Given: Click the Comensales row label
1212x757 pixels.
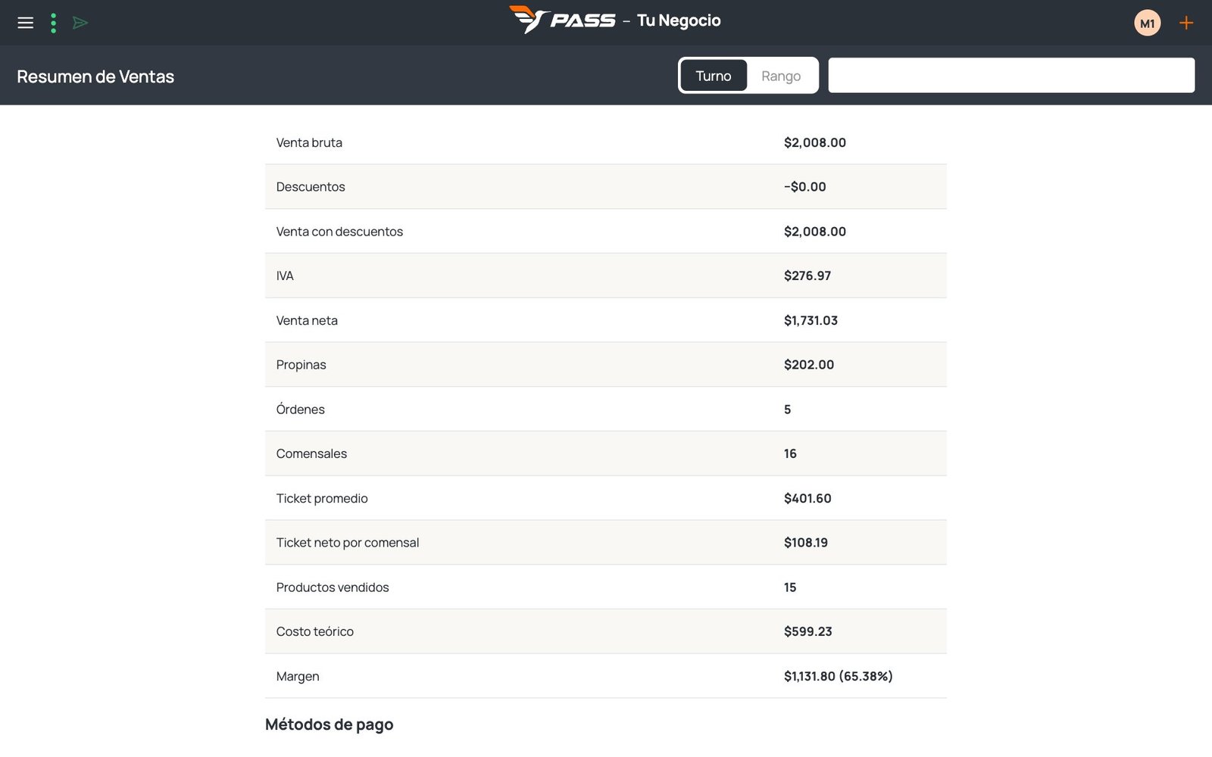Looking at the screenshot, I should click(311, 453).
